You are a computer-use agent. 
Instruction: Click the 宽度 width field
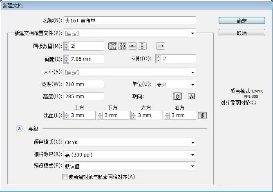coord(84,84)
